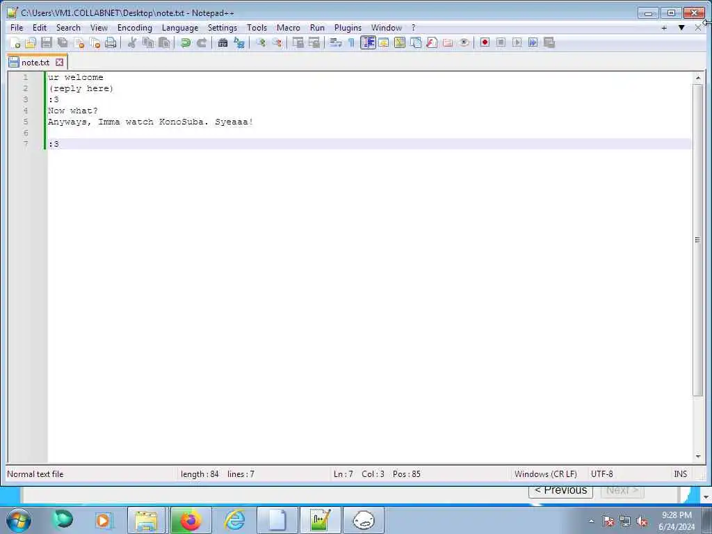
Task: Open the user defined language icon
Action: [x=384, y=42]
